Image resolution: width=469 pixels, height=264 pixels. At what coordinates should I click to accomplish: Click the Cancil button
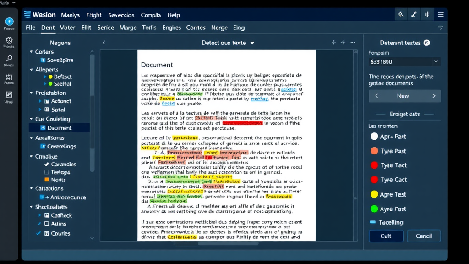point(424,236)
